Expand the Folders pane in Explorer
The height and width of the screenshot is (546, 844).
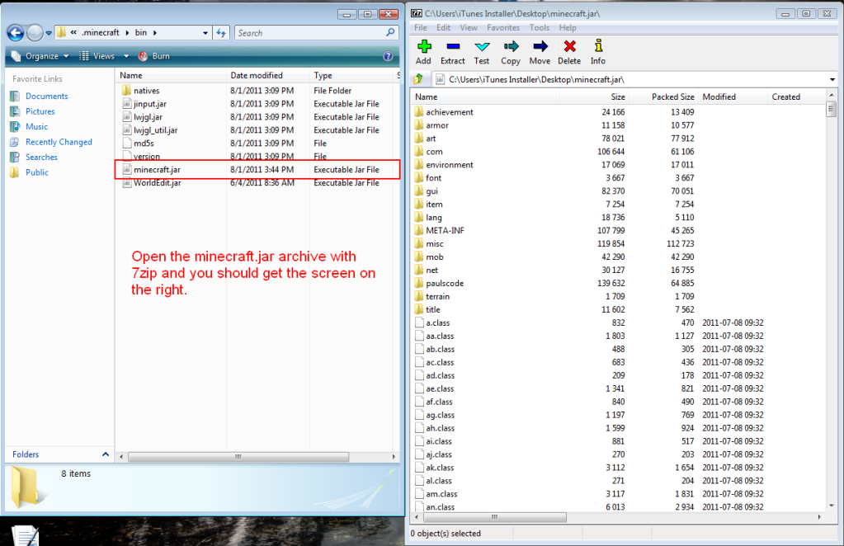click(106, 454)
